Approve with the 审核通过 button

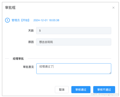click(81, 90)
